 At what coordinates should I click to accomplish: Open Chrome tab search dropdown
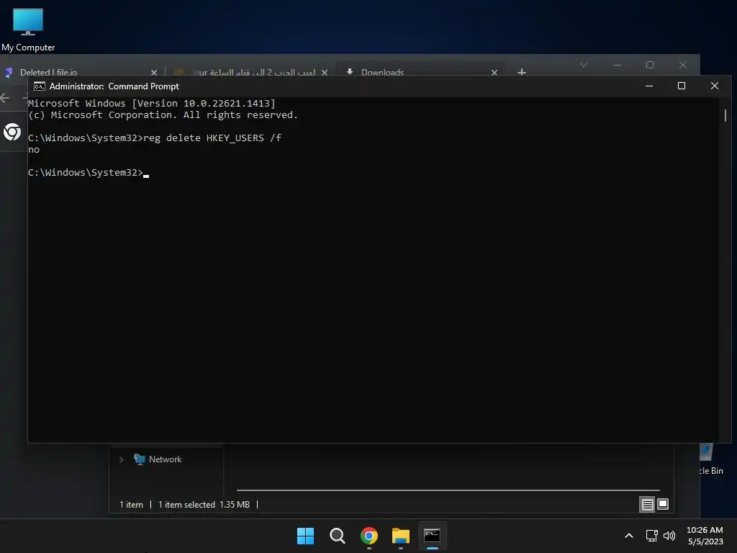(583, 65)
